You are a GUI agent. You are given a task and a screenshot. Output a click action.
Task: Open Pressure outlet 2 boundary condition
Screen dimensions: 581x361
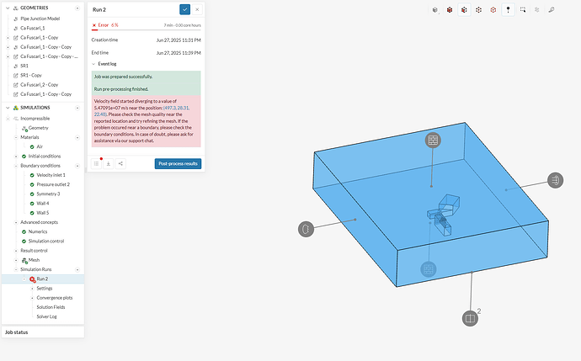point(53,184)
